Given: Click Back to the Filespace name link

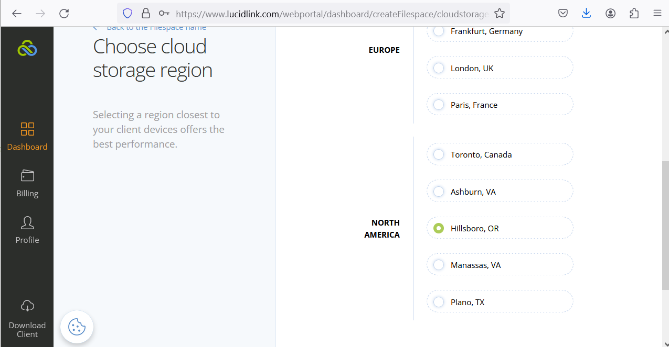Looking at the screenshot, I should tap(156, 28).
